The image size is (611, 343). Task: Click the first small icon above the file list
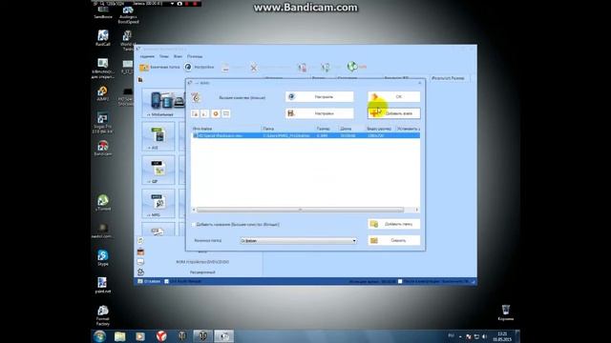(195, 113)
